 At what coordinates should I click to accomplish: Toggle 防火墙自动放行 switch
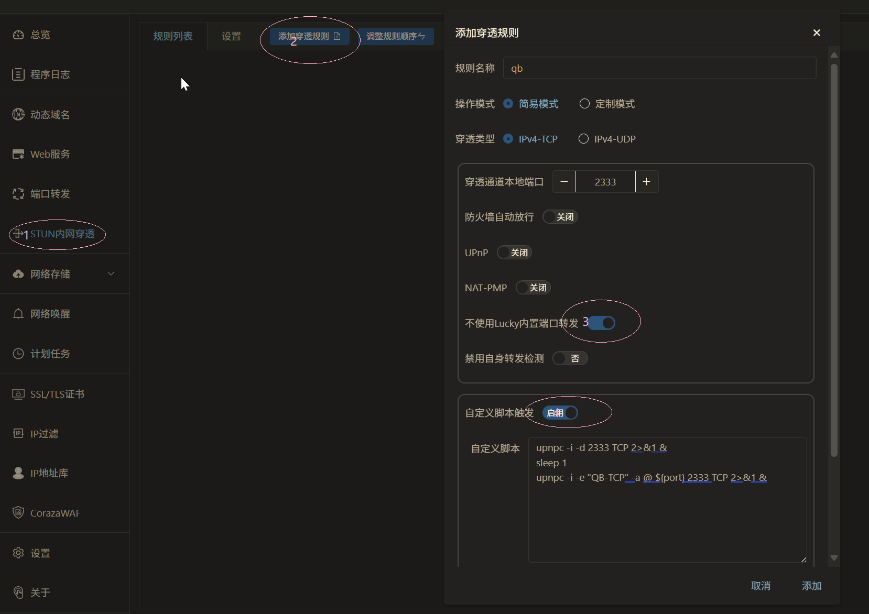pos(560,217)
